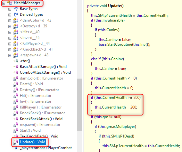Open Inv() : IEnumerator method
The width and height of the screenshot is (182, 152).
coord(36,101)
